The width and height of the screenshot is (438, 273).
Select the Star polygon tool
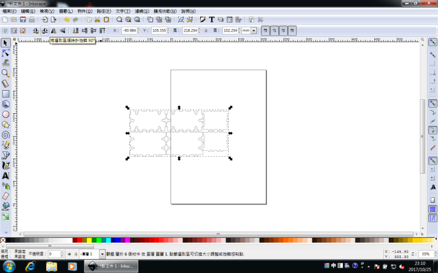(5, 124)
